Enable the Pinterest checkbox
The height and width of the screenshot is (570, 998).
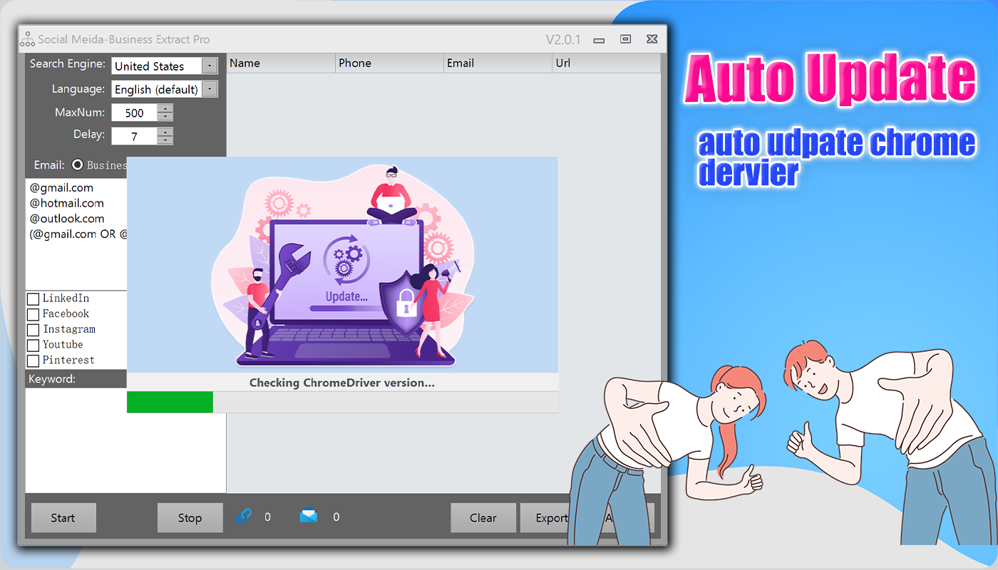[33, 361]
